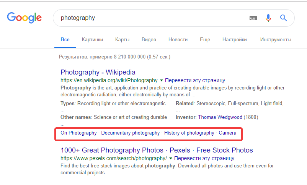The height and width of the screenshot is (185, 307).
Task: Open the Thomas Wedgwood inventor link
Action: point(220,117)
